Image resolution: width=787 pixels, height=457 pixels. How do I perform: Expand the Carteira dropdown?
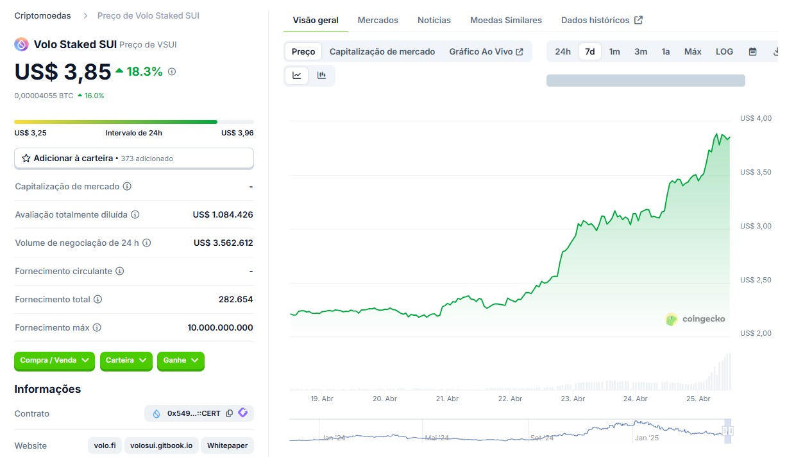point(126,361)
